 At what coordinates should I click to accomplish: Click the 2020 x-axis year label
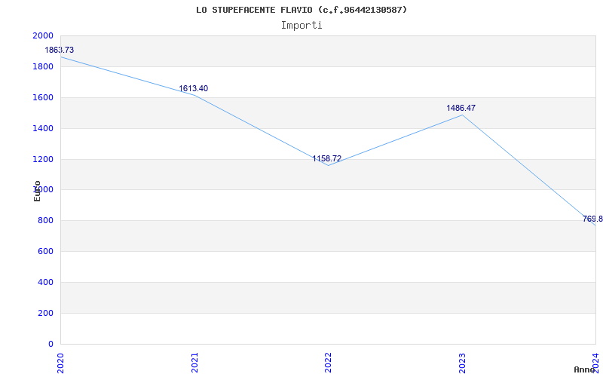pos(61,363)
